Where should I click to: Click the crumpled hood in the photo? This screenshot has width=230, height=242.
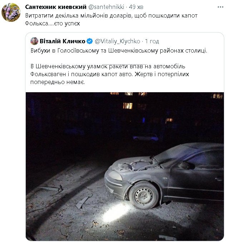[x=136, y=166]
